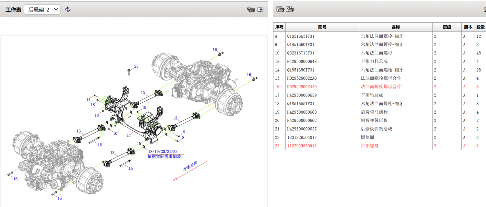Click the 序号 column header

coord(279,27)
